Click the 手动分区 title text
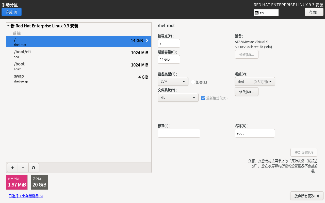Viewport: 325px width, 203px height. coord(10,5)
